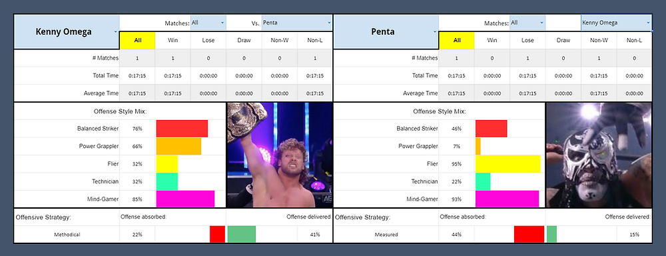
Task: Select the Draw column in Kenny Omega panel
Action: pos(244,41)
